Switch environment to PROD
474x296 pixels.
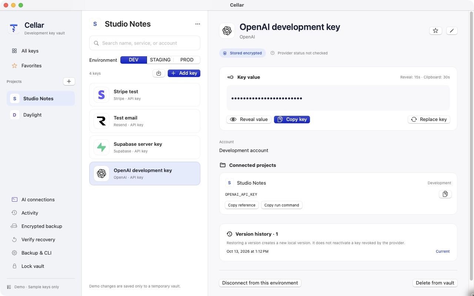click(187, 60)
